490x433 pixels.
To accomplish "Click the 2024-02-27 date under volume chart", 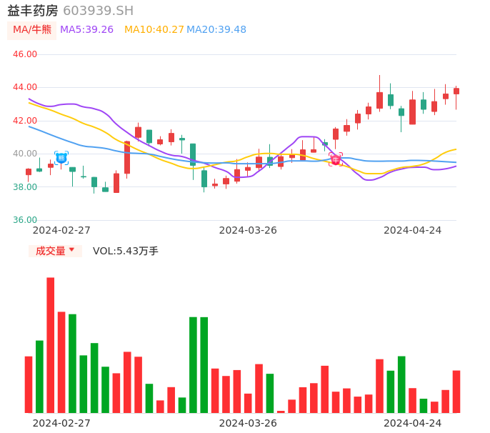I will pos(61,423).
